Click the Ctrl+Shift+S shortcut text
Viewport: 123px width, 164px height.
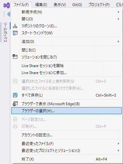click(106, 95)
